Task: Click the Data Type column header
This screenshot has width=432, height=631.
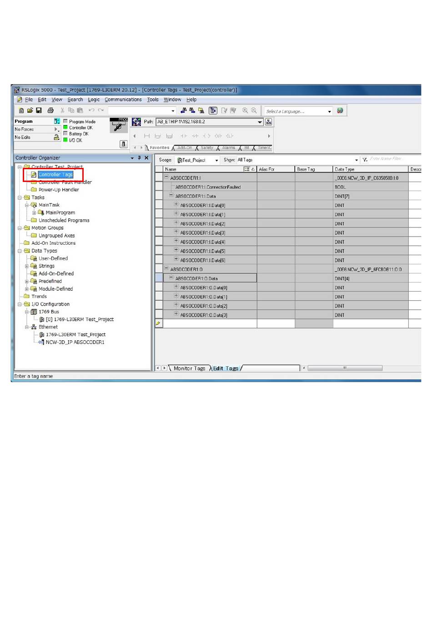Action: 371,169
